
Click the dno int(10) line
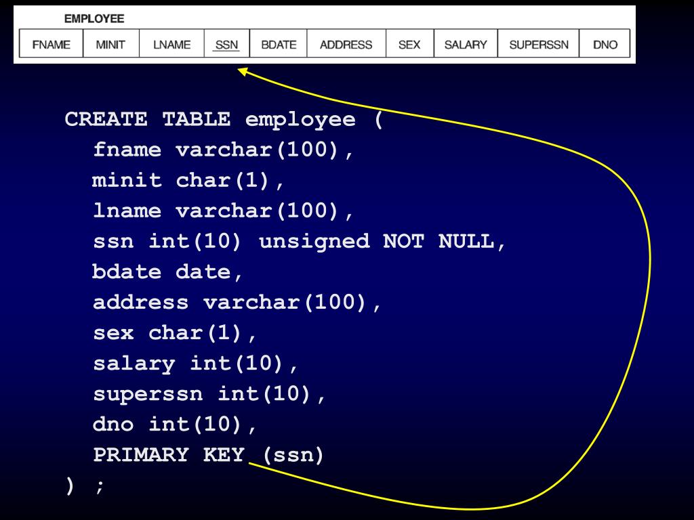point(174,424)
